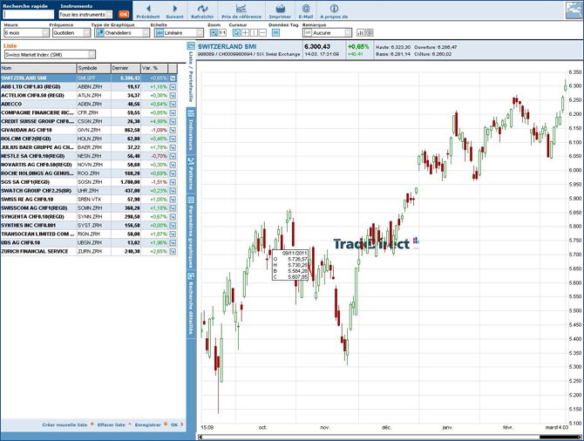This screenshot has height=441, width=584.
Task: Click right arrow of chart scrollbar
Action: [579, 437]
